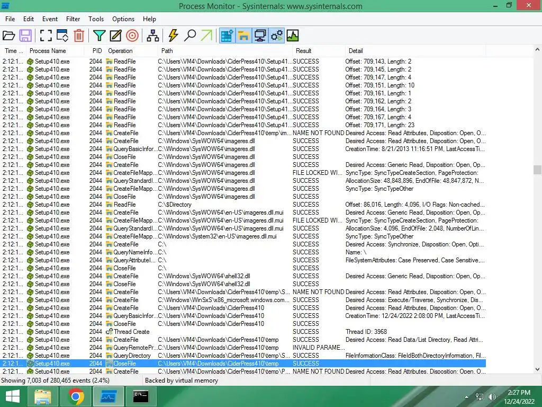Click the Process Monitor taskbar icon

point(109,396)
